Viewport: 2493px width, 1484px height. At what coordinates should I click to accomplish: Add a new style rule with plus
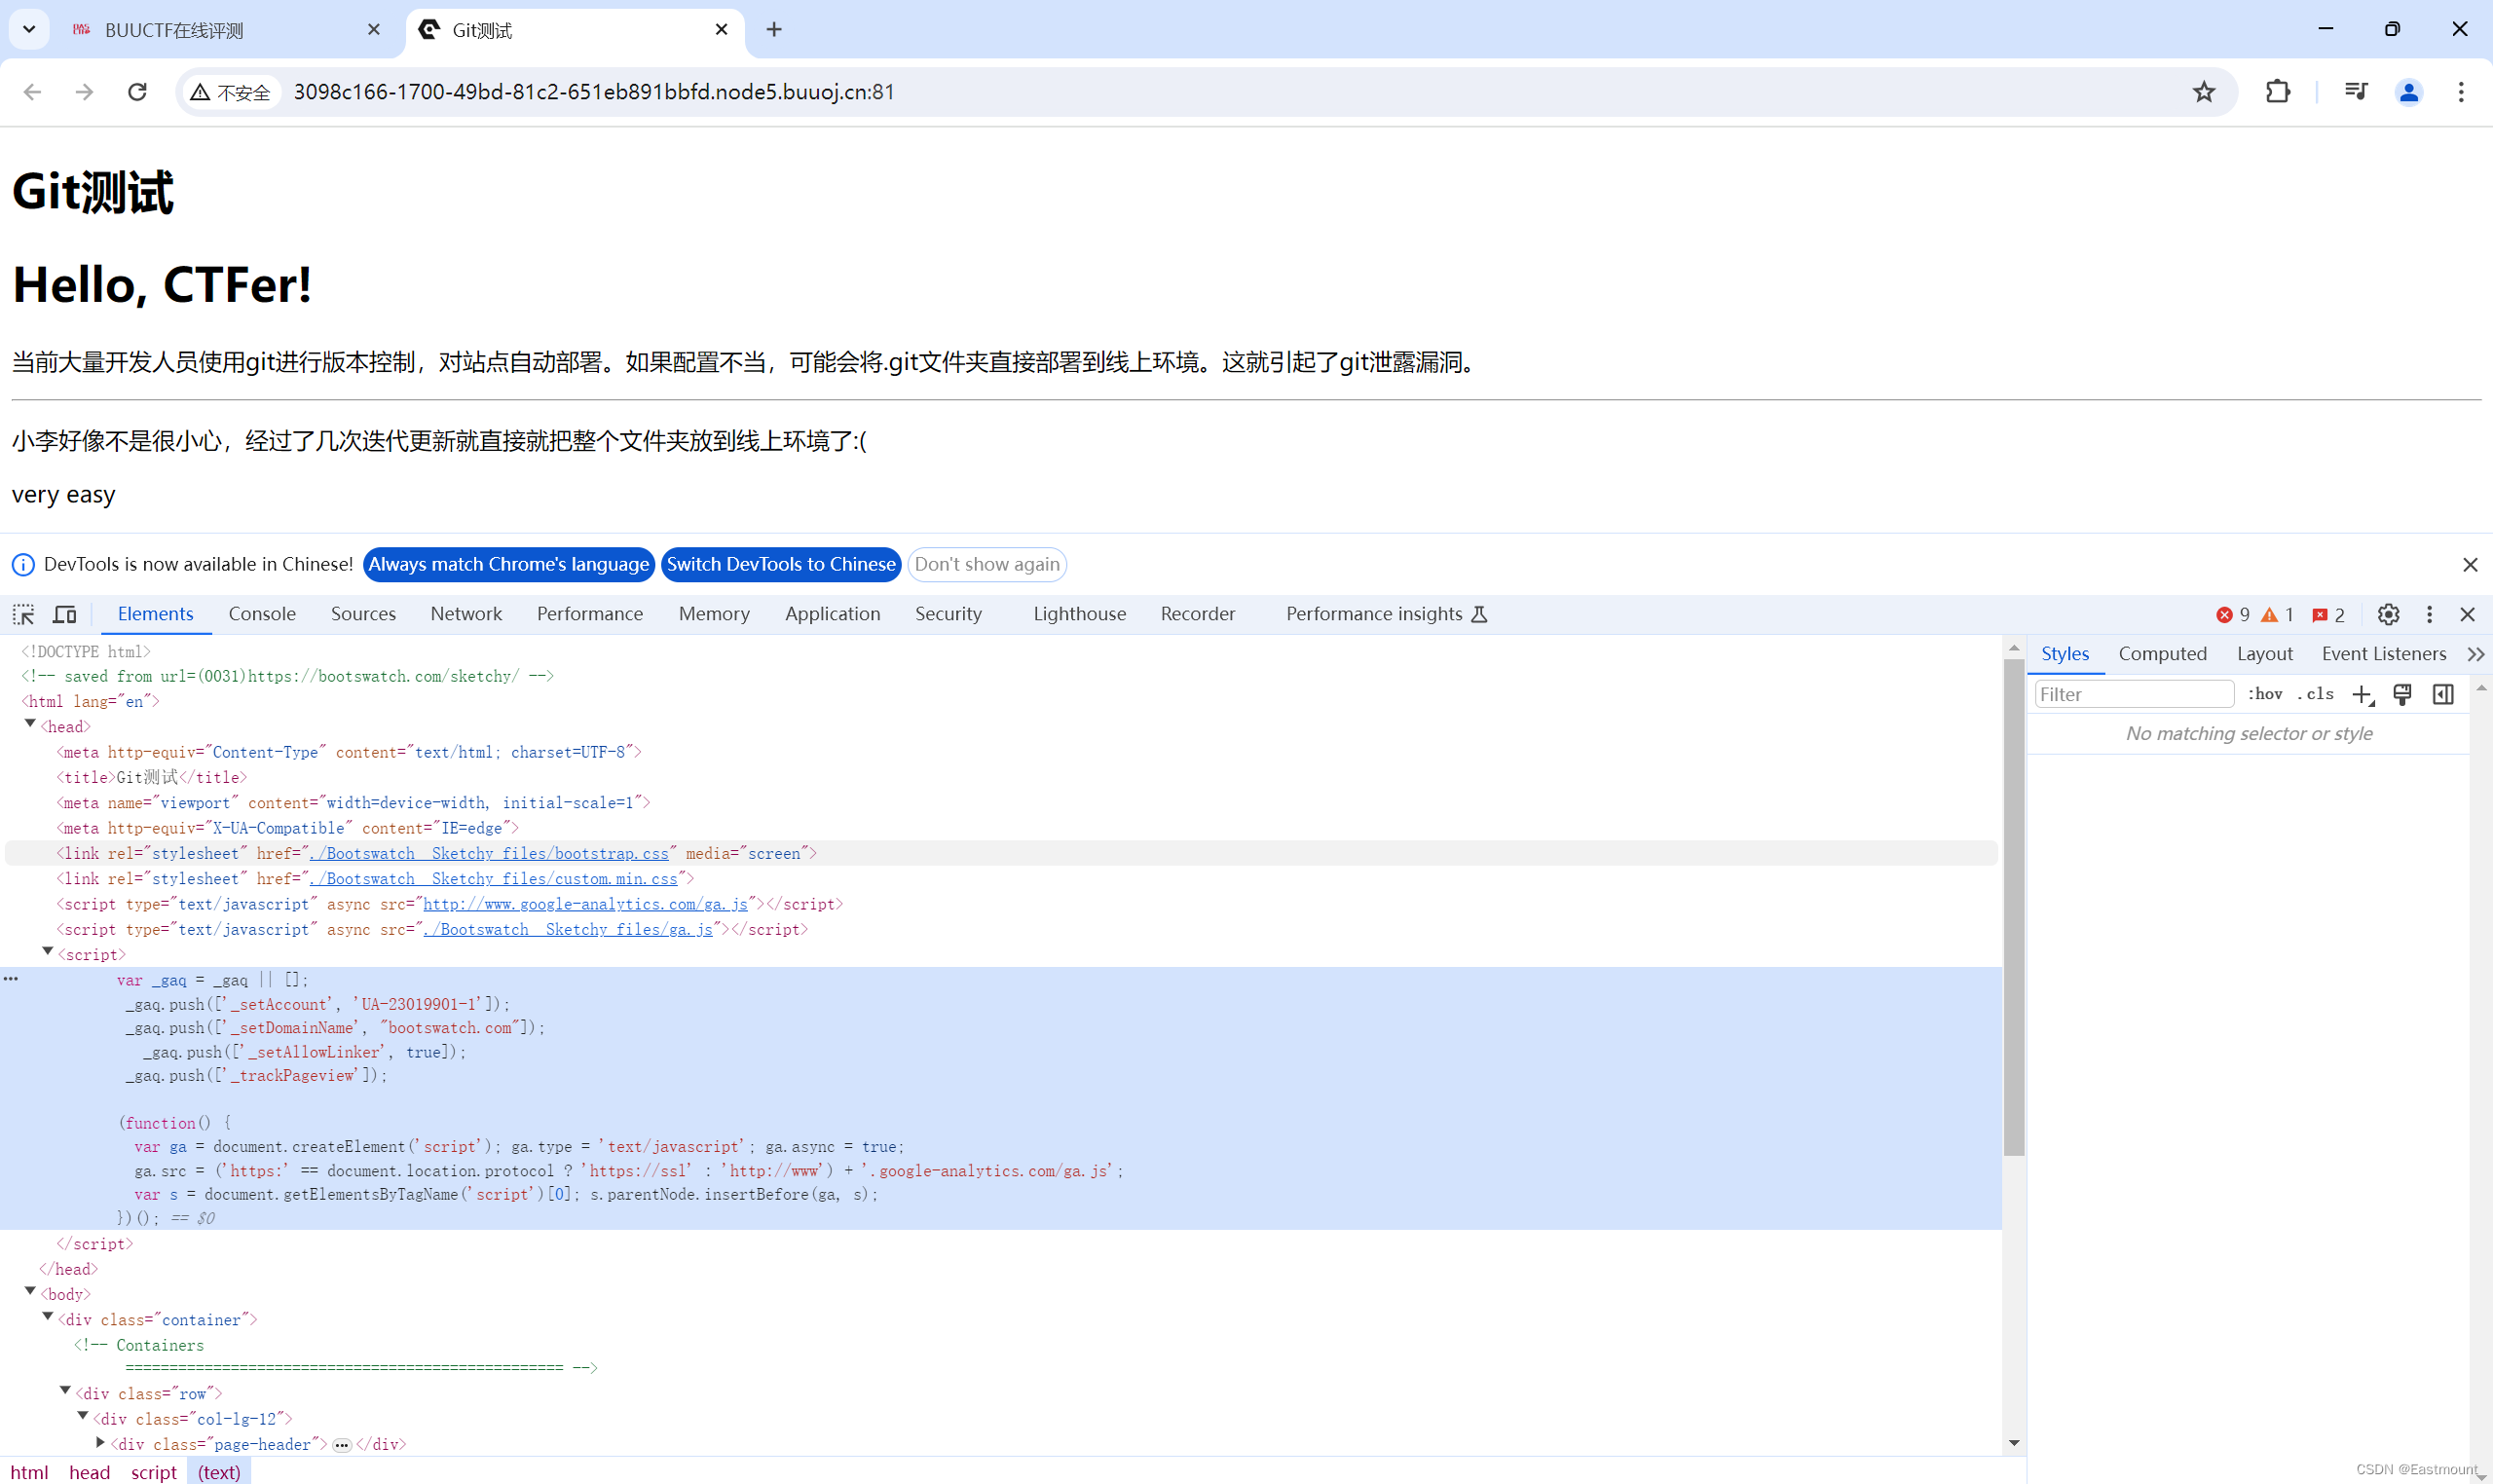(x=2362, y=694)
